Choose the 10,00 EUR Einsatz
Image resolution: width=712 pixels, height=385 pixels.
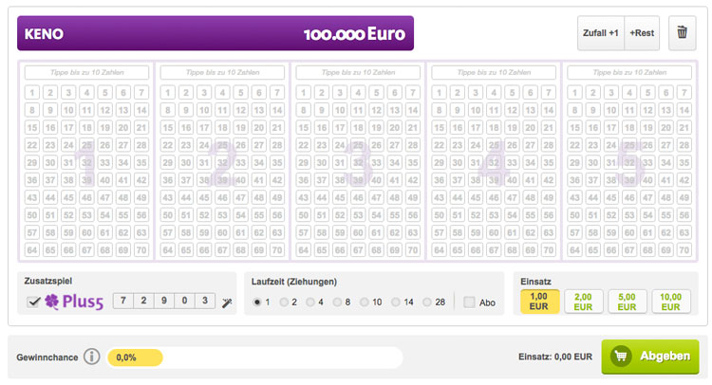(670, 302)
